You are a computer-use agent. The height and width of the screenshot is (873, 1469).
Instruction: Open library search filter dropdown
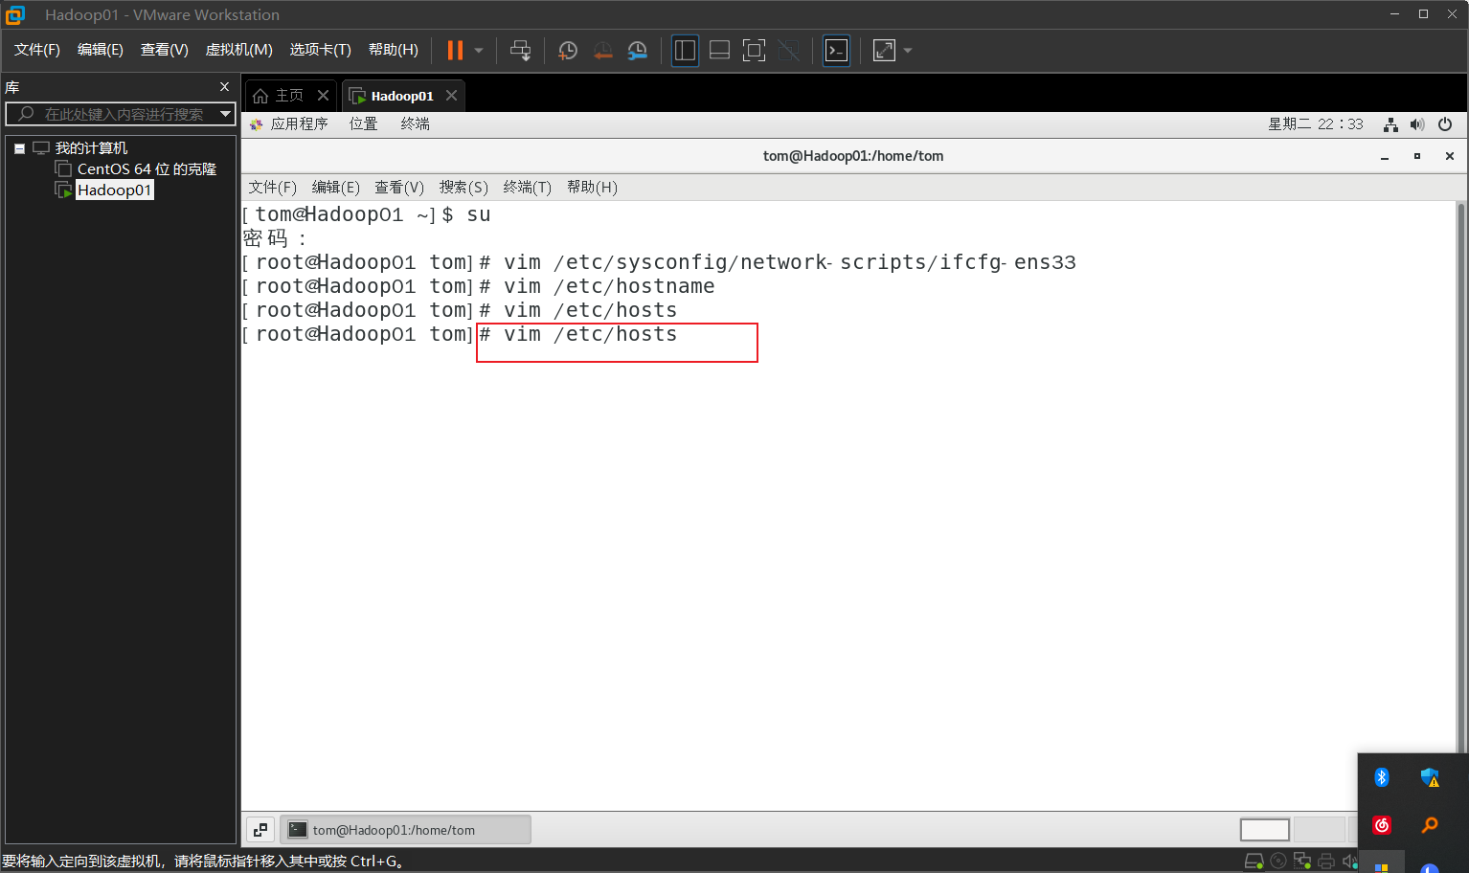pyautogui.click(x=226, y=114)
